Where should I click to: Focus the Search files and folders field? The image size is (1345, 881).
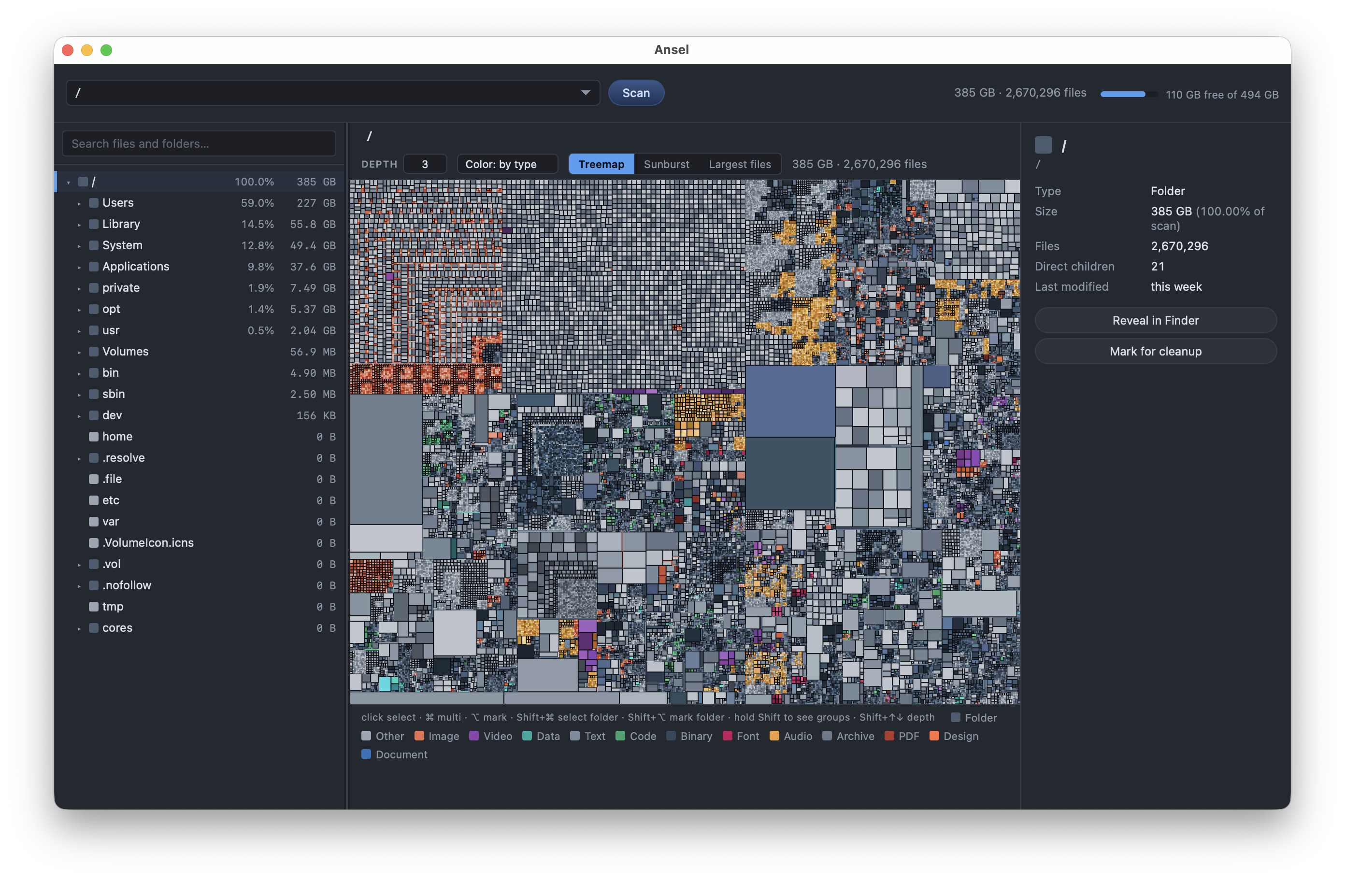point(199,144)
